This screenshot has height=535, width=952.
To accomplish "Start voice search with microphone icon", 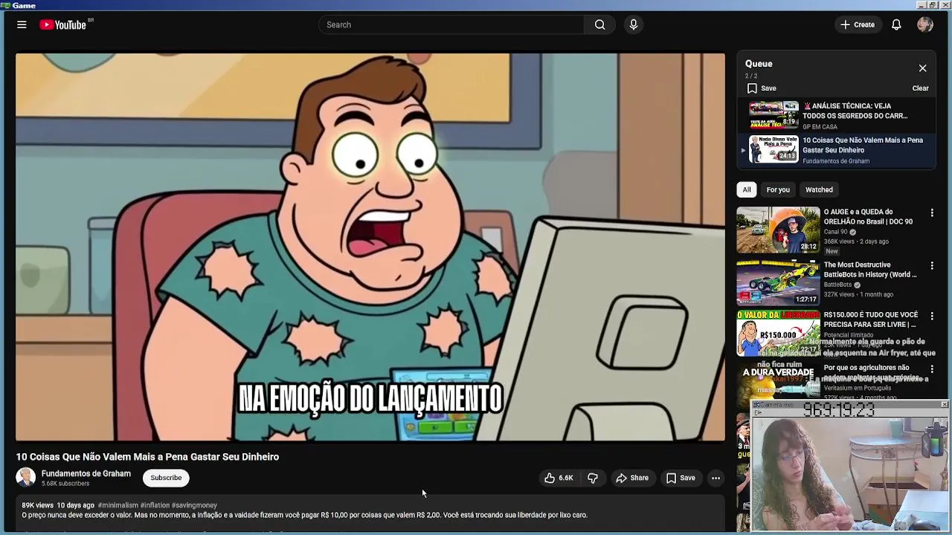I will (x=634, y=25).
